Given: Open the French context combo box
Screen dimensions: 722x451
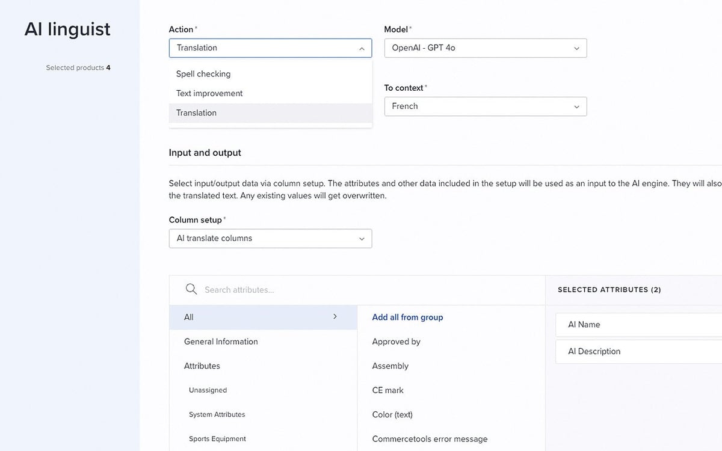Looking at the screenshot, I should tap(486, 106).
